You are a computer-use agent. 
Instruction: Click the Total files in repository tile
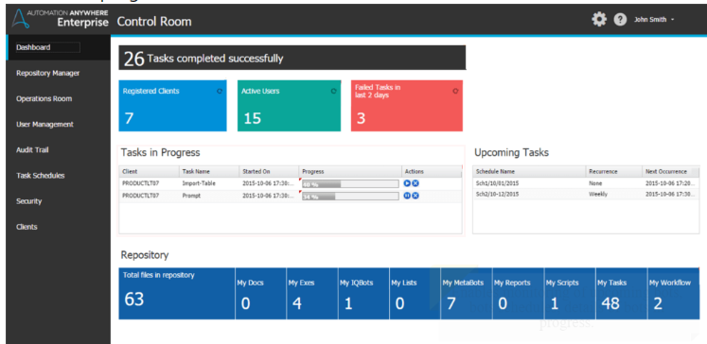(x=176, y=294)
